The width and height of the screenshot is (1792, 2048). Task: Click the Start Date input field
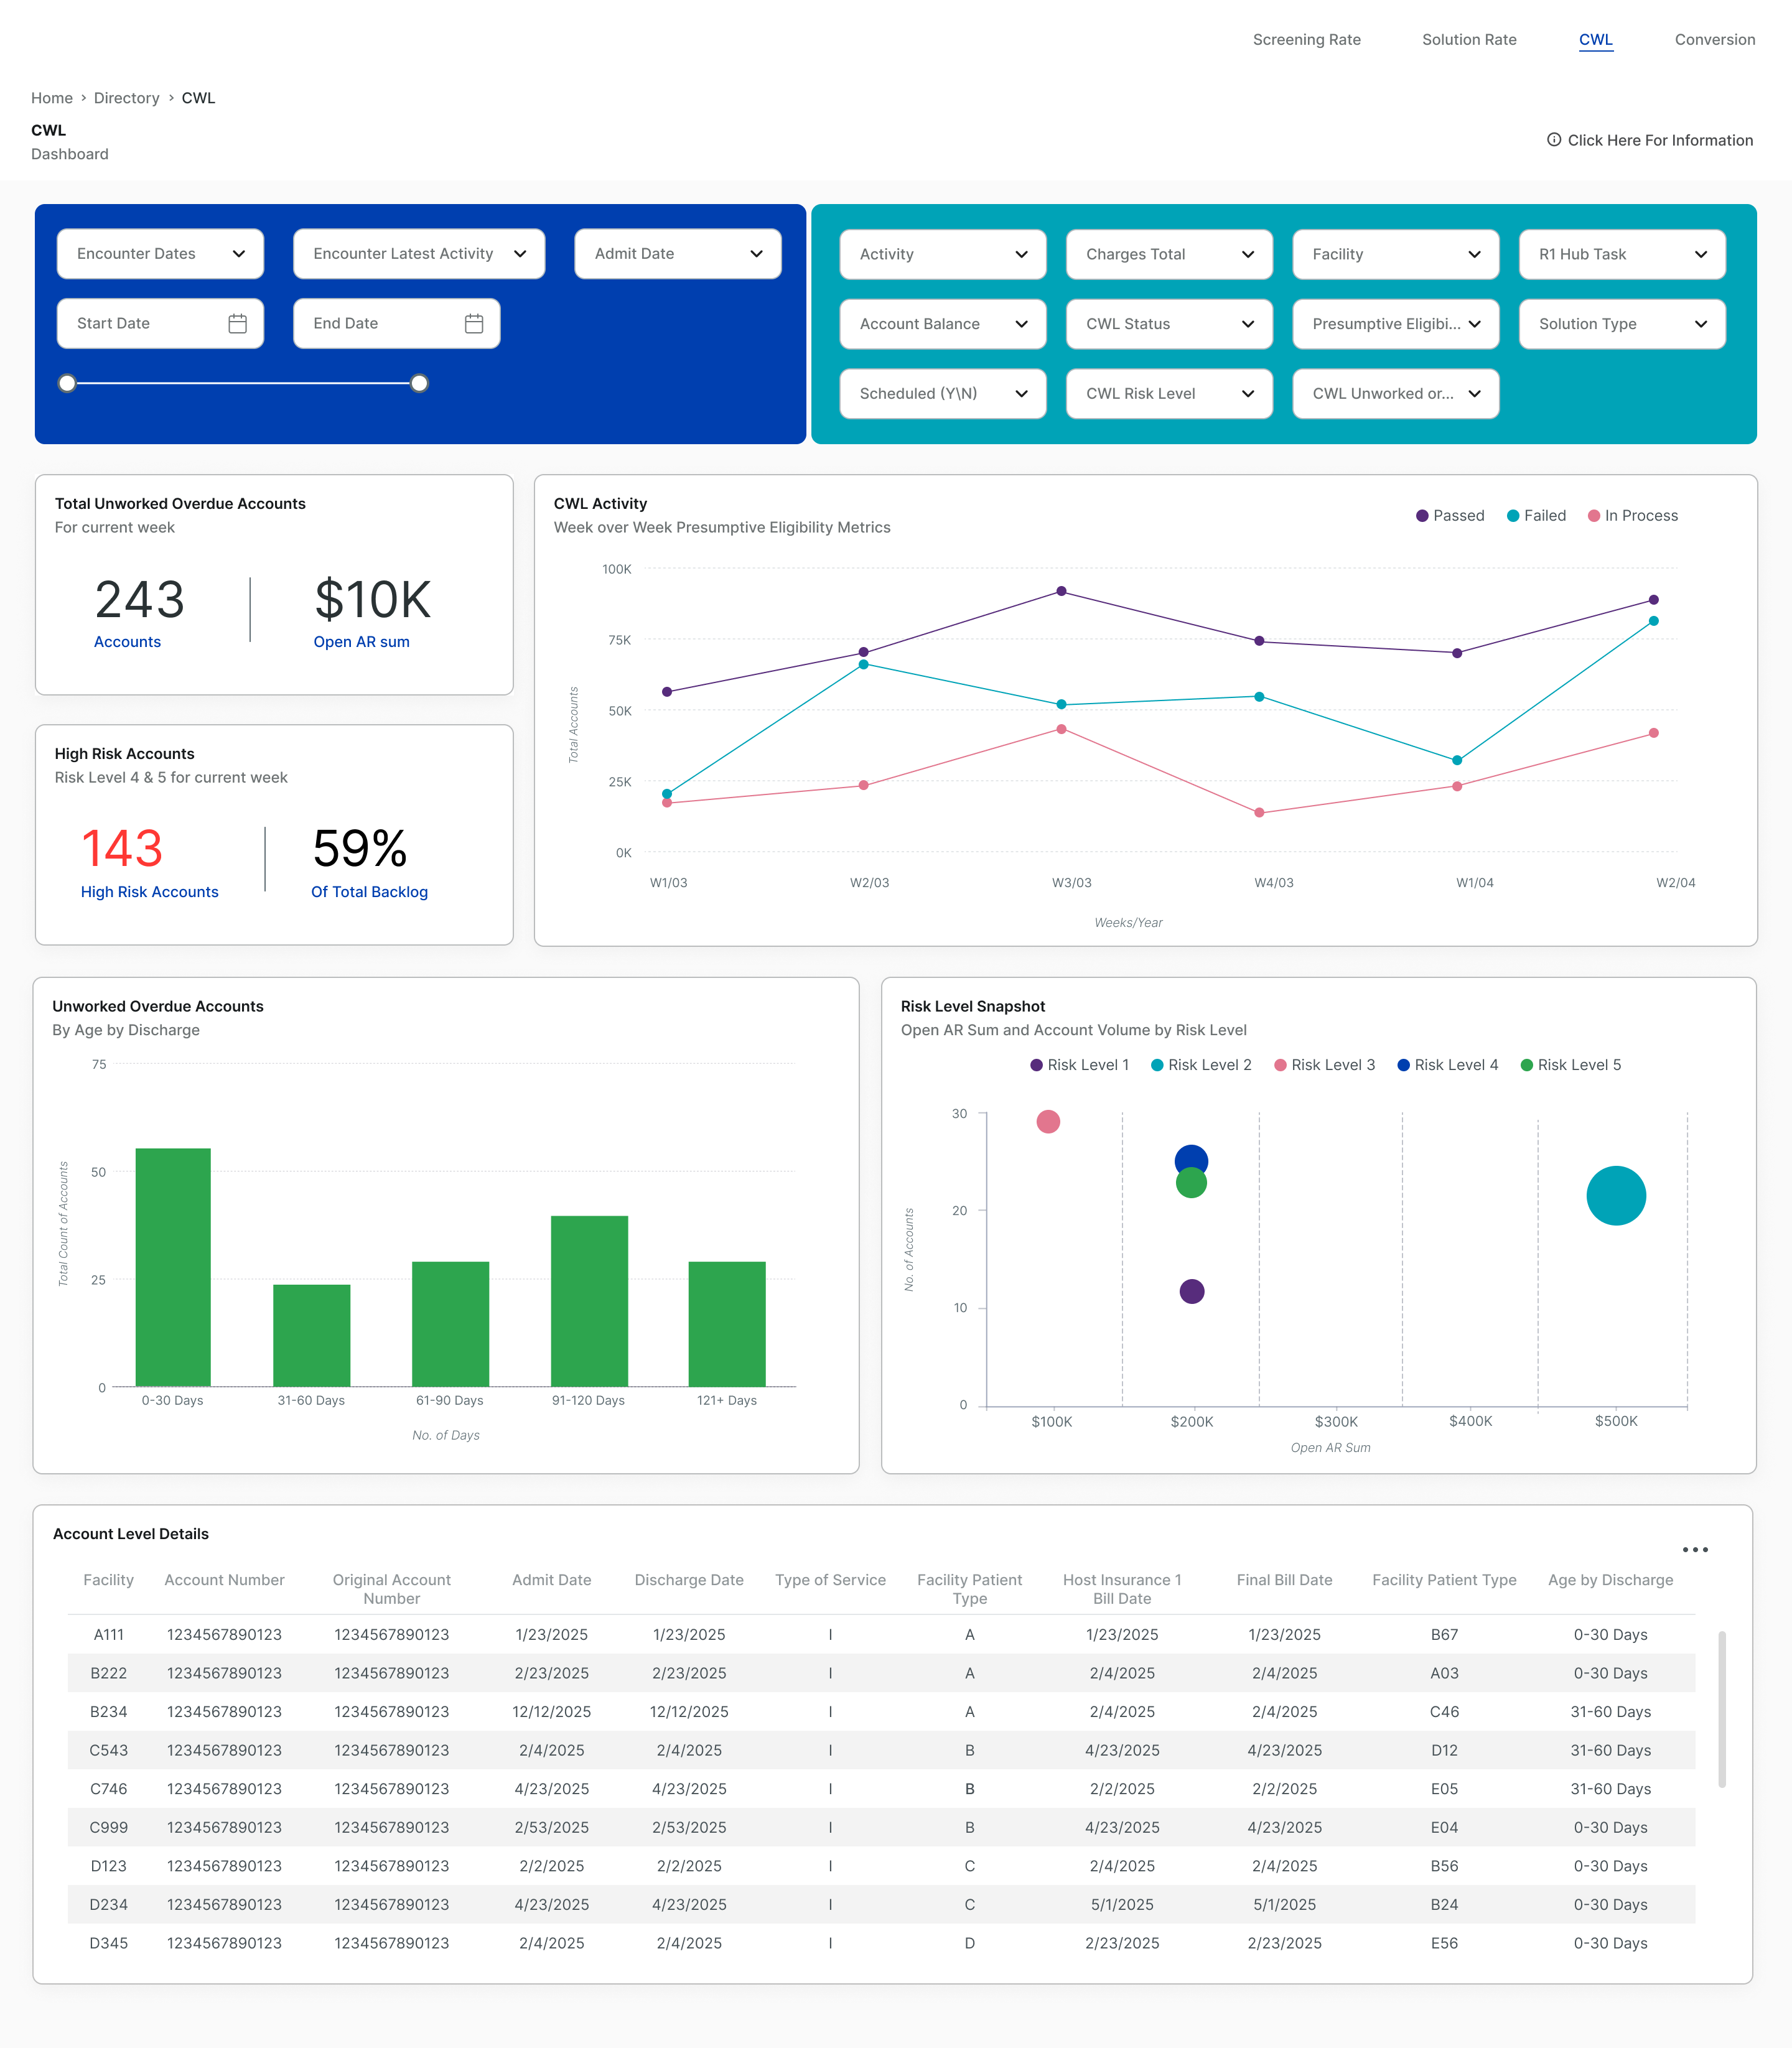tap(160, 324)
